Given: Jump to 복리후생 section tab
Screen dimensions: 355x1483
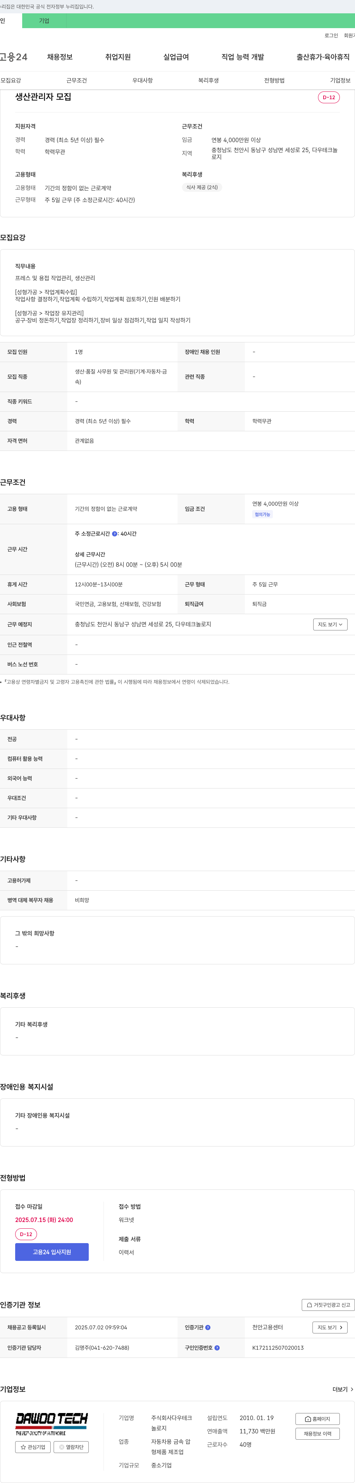Looking at the screenshot, I should click(x=208, y=81).
